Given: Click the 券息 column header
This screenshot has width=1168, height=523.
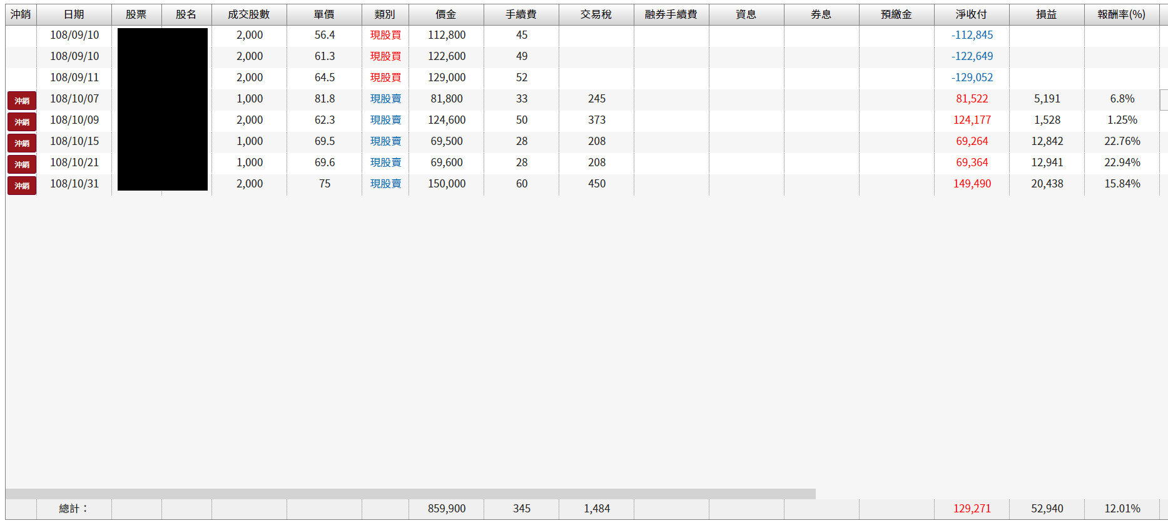Looking at the screenshot, I should (821, 14).
